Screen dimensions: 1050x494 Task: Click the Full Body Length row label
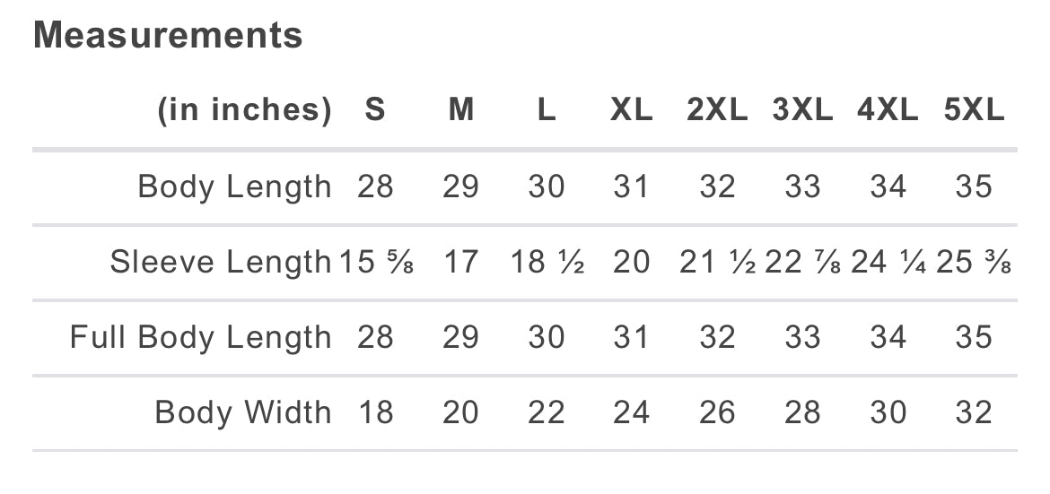(x=201, y=337)
